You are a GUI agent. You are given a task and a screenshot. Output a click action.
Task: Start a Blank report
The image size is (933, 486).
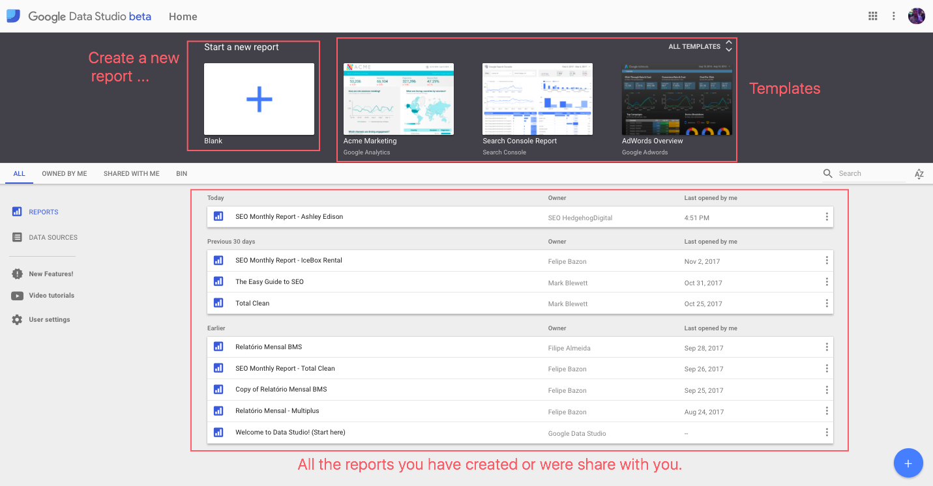point(259,99)
